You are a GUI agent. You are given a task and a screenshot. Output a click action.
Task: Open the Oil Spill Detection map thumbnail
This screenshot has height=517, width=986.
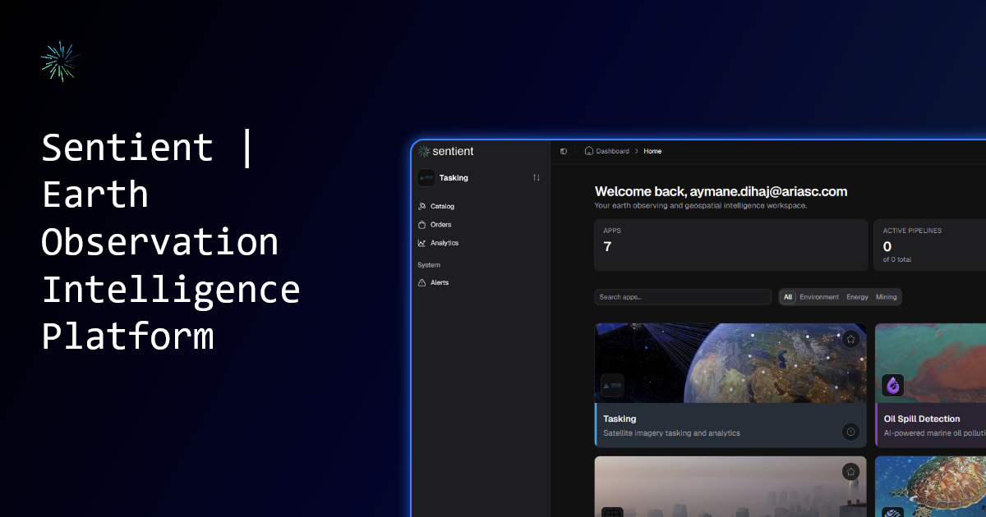click(930, 363)
